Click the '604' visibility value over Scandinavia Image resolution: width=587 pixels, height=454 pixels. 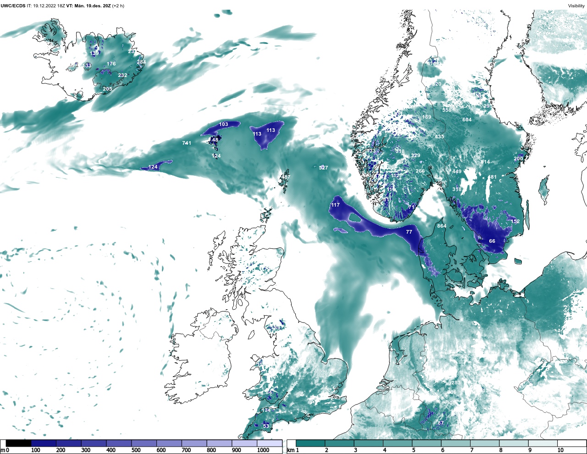(467, 120)
